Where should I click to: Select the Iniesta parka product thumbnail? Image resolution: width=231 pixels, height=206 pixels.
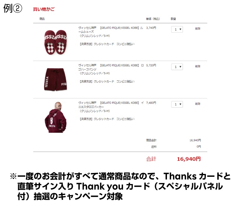pos(56,117)
